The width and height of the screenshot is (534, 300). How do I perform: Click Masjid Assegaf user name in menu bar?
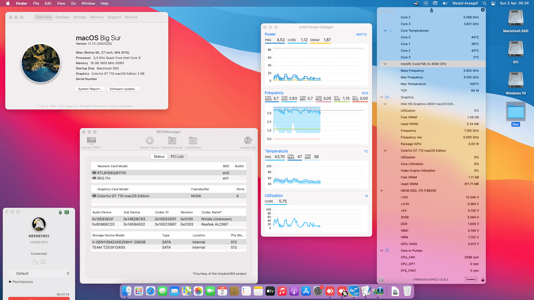pyautogui.click(x=465, y=3)
